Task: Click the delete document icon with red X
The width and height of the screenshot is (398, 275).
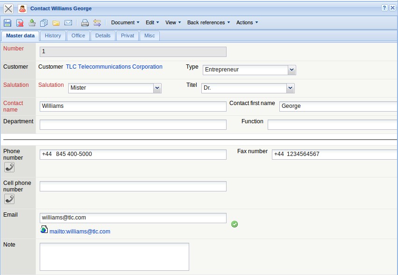Action: [x=20, y=22]
